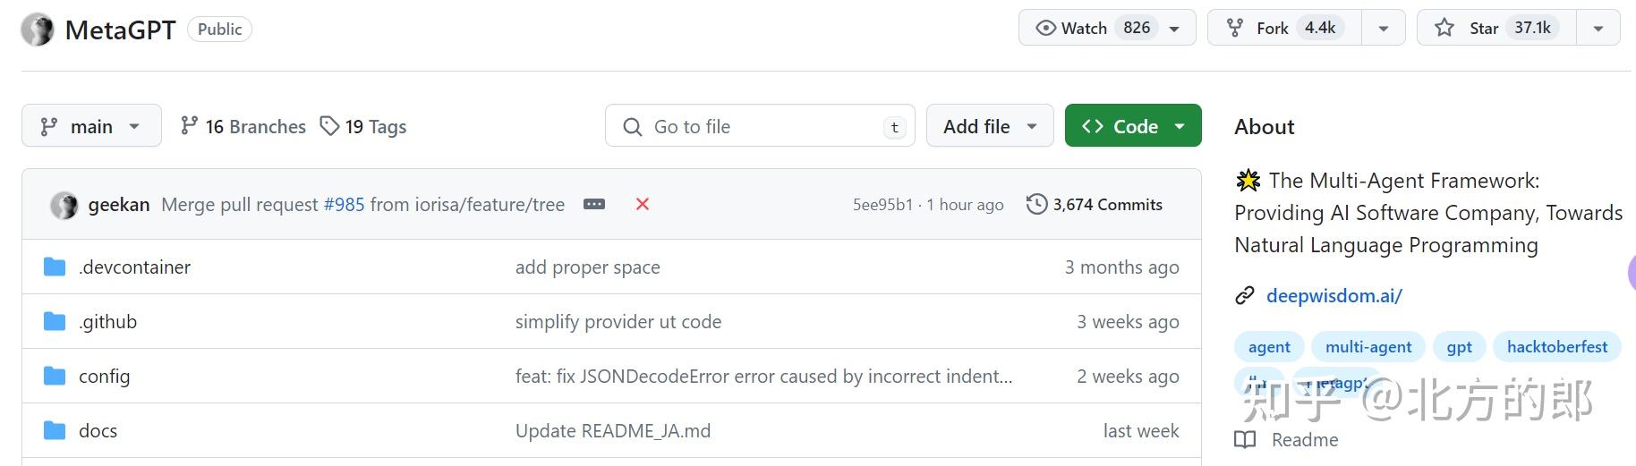
Task: Click the geekan author avatar
Action: pos(64,205)
